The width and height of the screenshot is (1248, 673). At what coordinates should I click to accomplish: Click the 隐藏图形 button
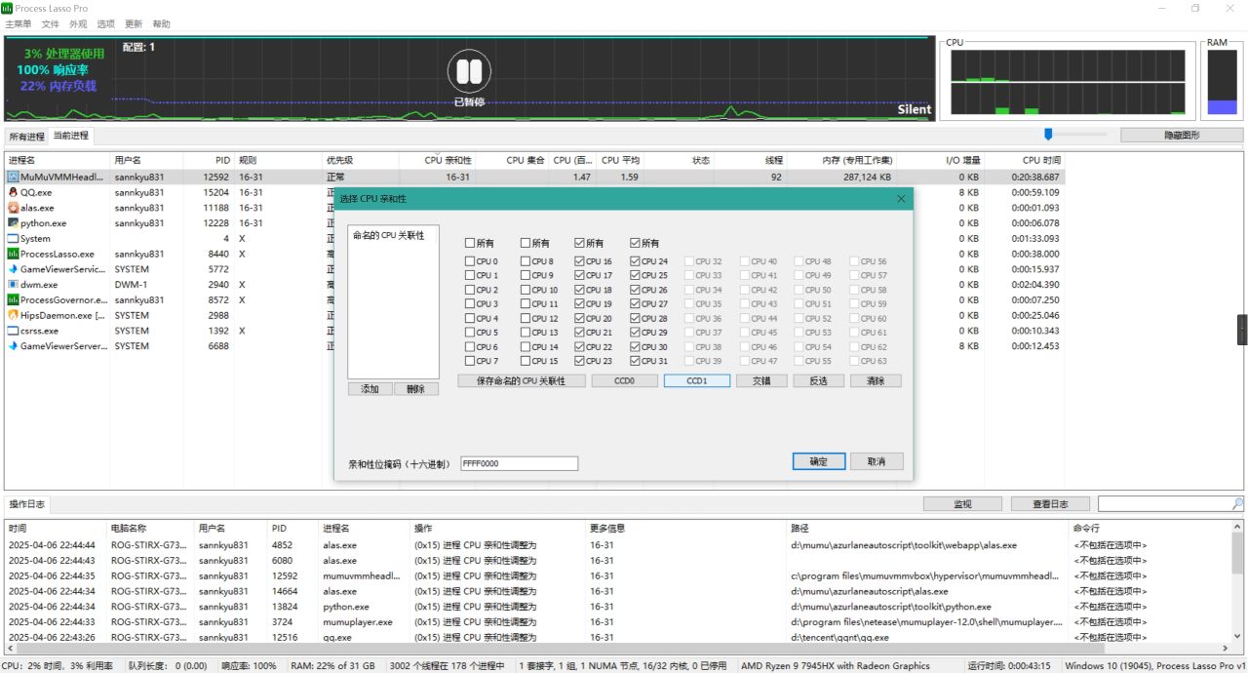coord(1182,136)
